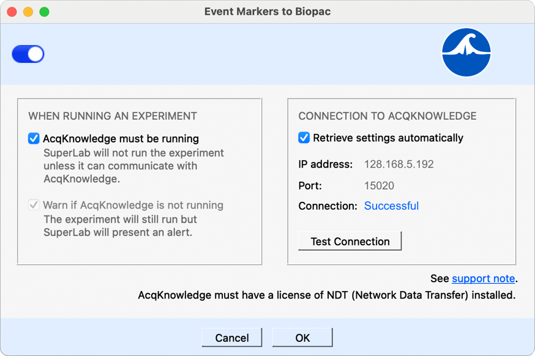The width and height of the screenshot is (535, 356).
Task: Open the "Successful" connection status link
Action: coord(391,206)
